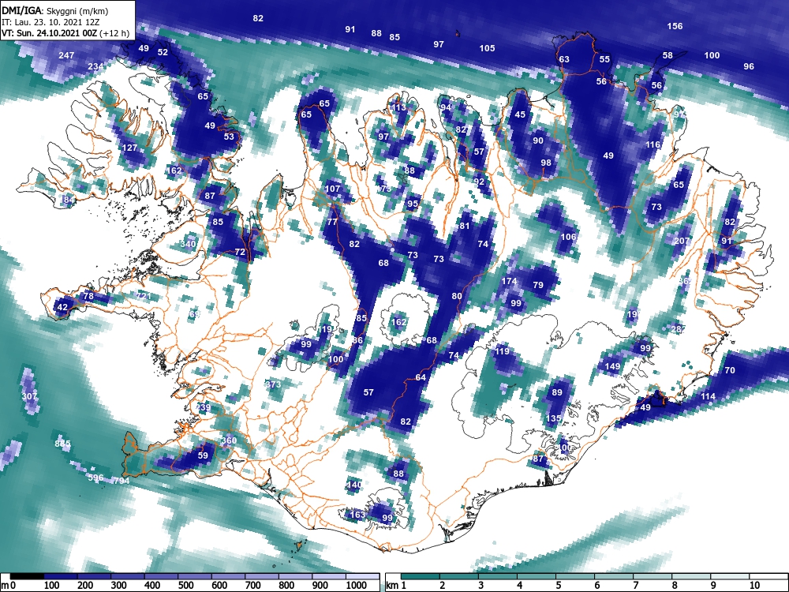
Task: Click the 113 value in the north
Action: click(398, 107)
